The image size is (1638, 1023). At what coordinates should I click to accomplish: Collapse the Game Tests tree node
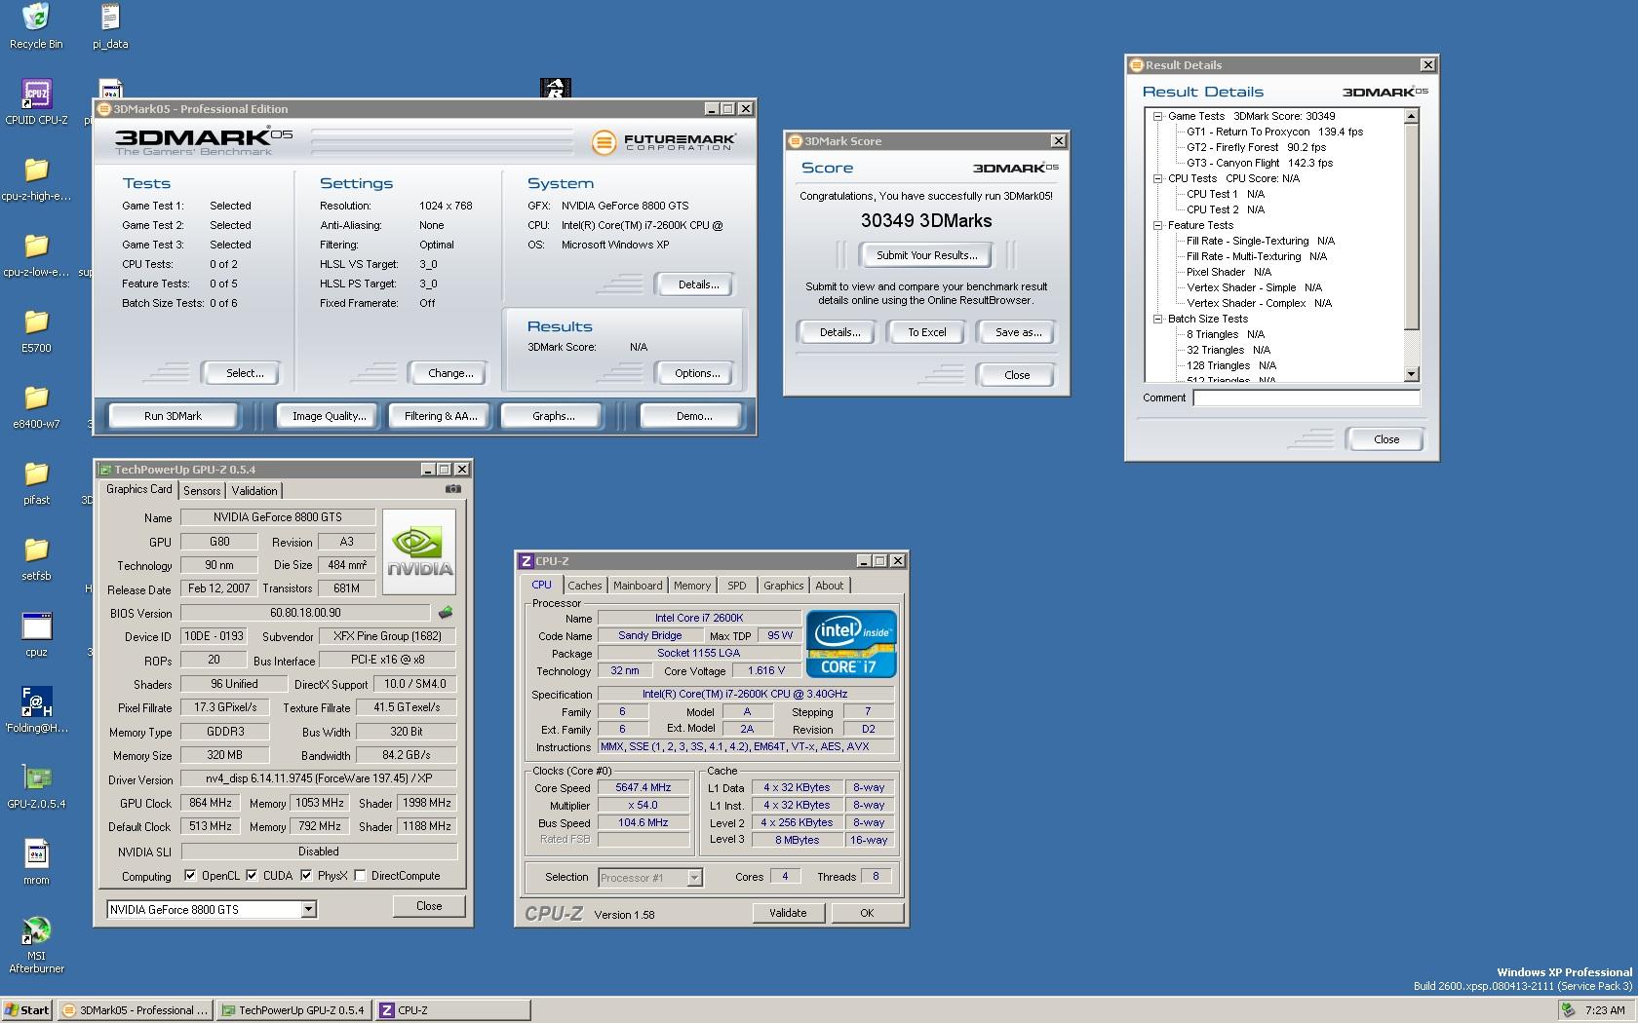pos(1158,116)
